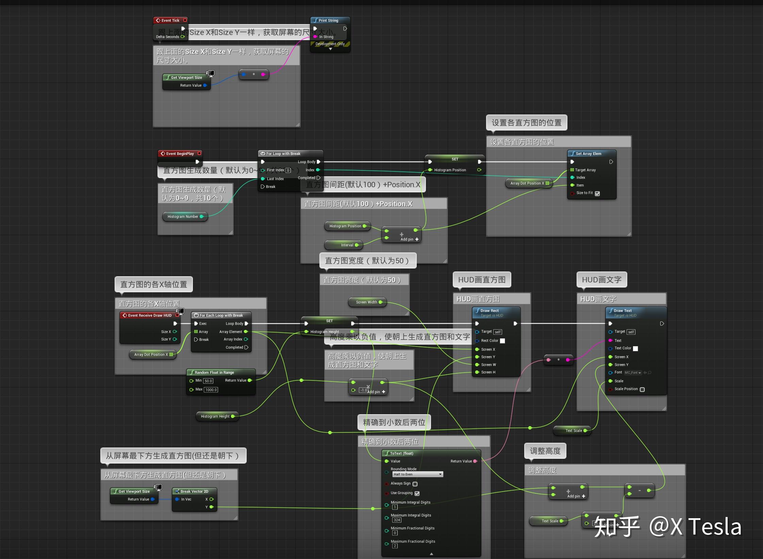The width and height of the screenshot is (763, 559).
Task: Open the Rounding Mode Half to Even dropdown
Action: (417, 474)
